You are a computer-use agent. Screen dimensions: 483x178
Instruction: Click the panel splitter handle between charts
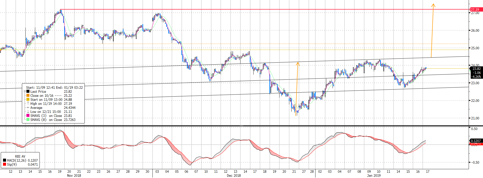click(242, 126)
